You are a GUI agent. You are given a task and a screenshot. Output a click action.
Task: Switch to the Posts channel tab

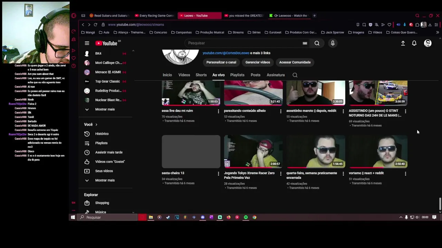point(256,75)
